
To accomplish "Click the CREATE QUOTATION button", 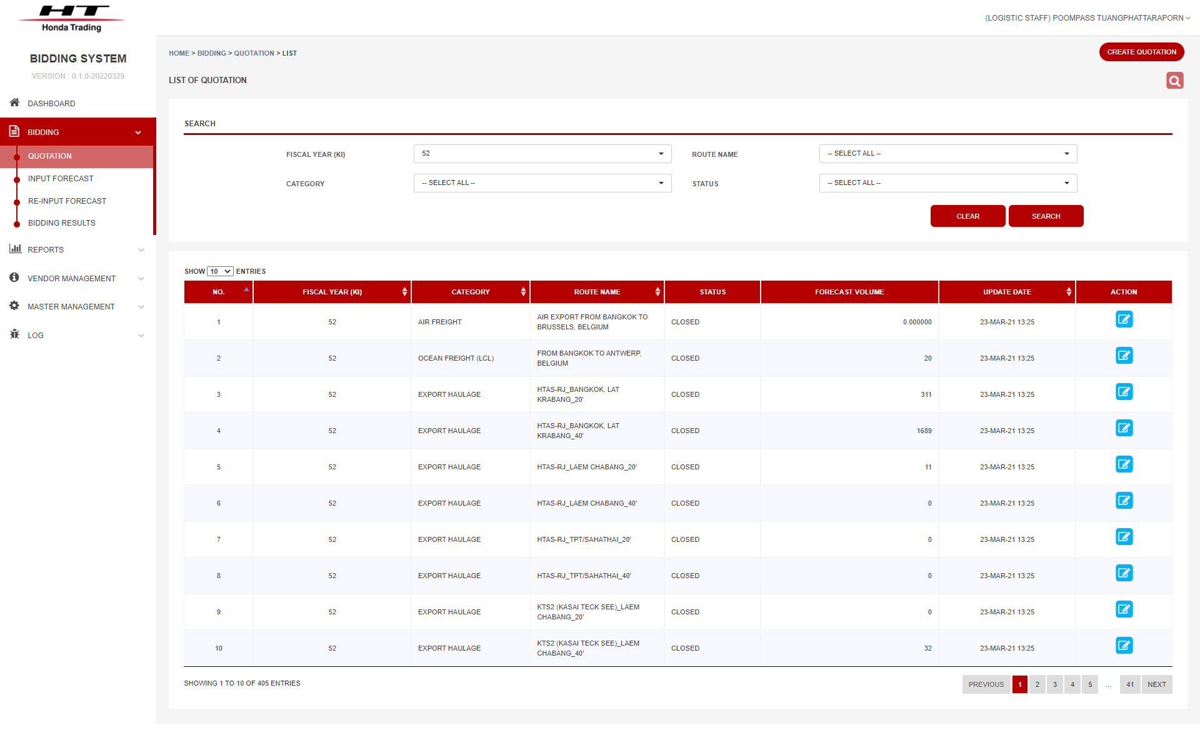I will 1141,52.
